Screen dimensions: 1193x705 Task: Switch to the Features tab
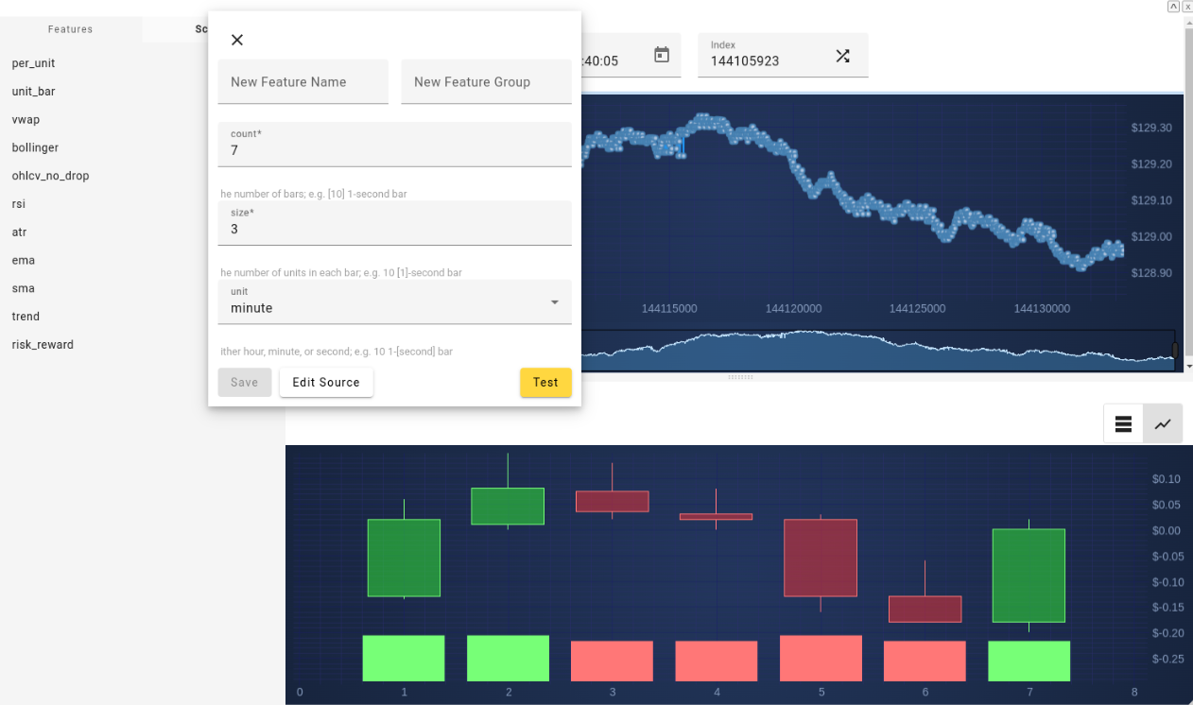click(70, 29)
